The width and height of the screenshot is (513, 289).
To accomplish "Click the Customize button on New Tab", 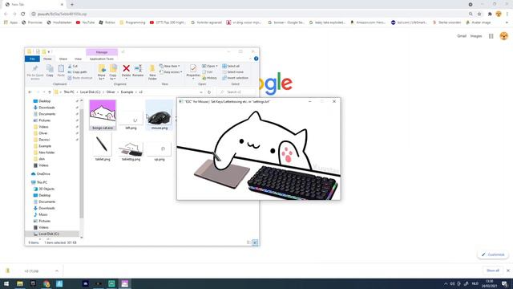I will 493,254.
